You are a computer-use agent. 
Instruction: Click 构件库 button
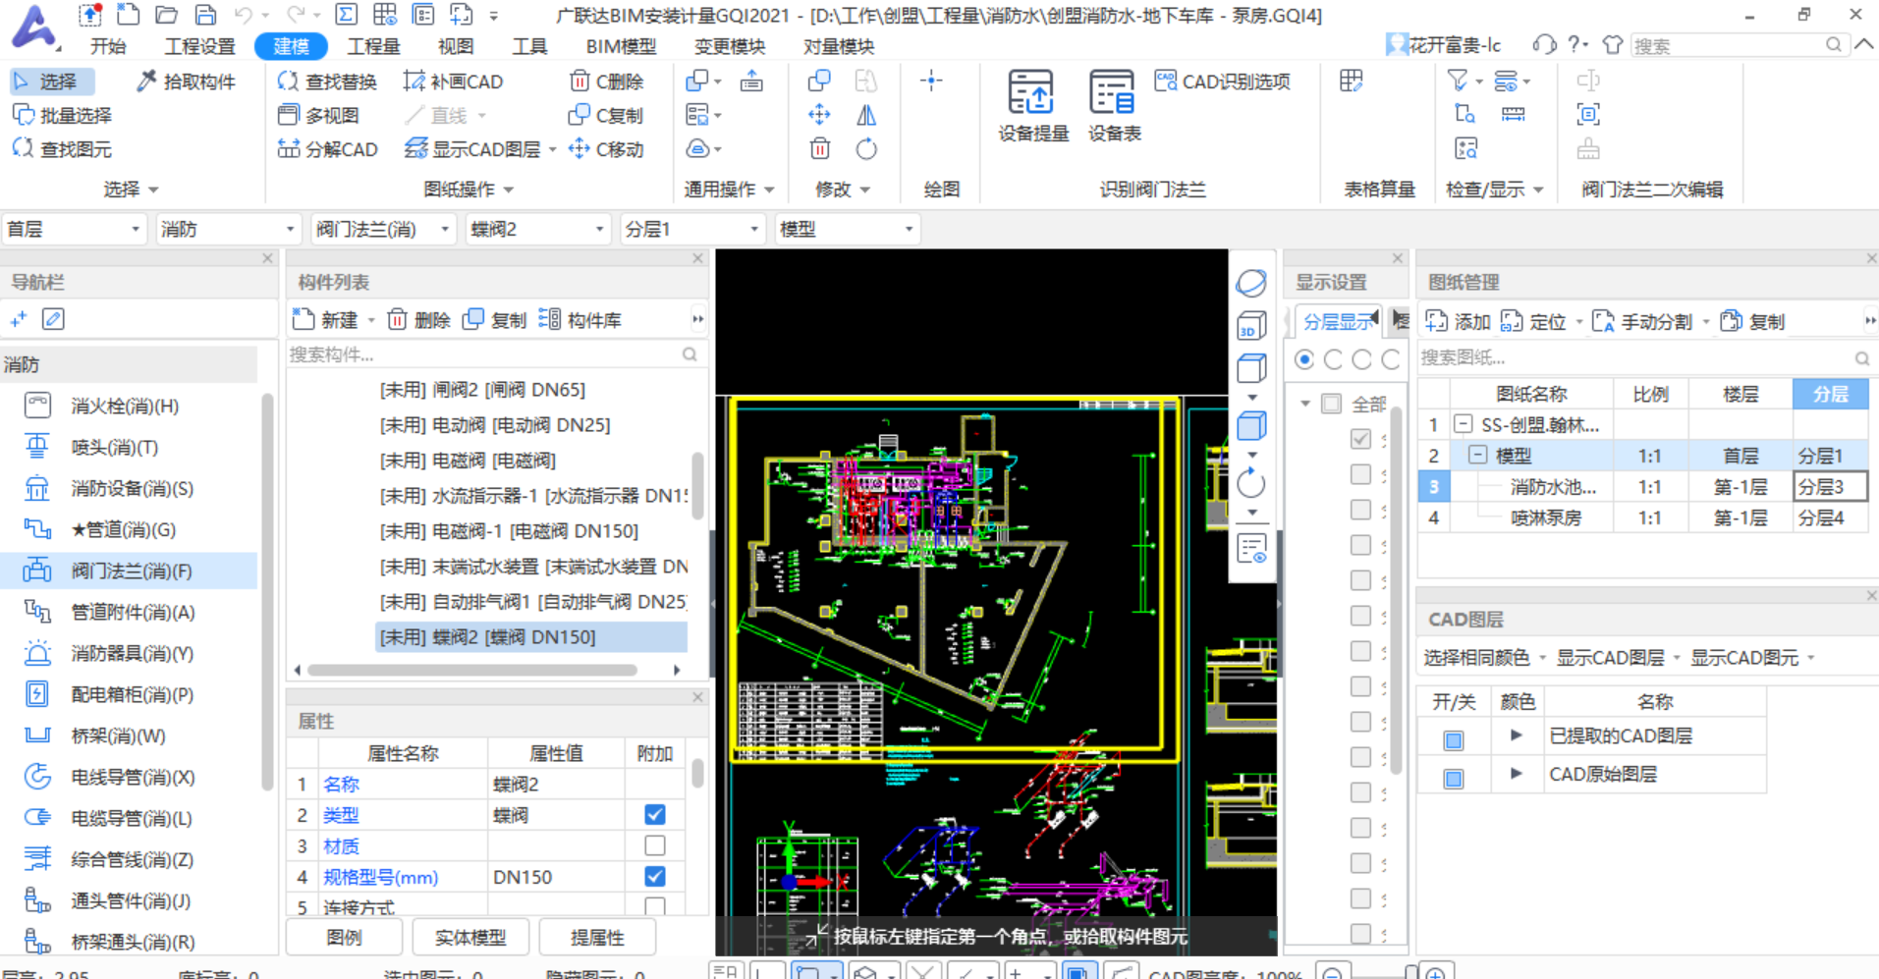click(x=580, y=320)
